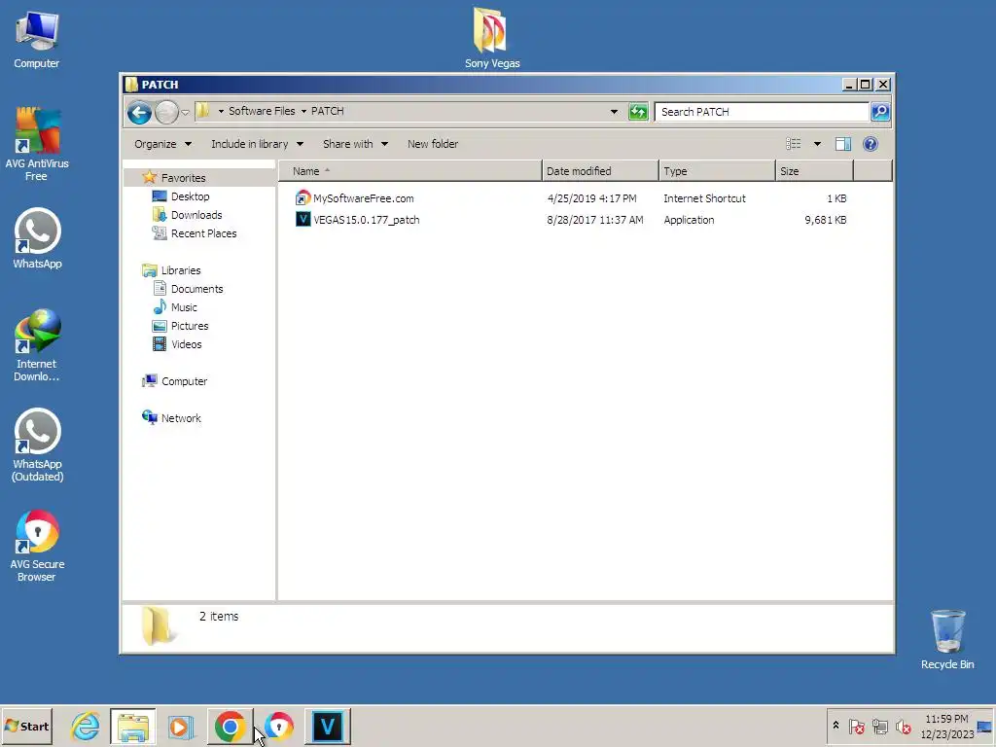
Task: Select the Recycle Bin desktop icon
Action: [947, 640]
